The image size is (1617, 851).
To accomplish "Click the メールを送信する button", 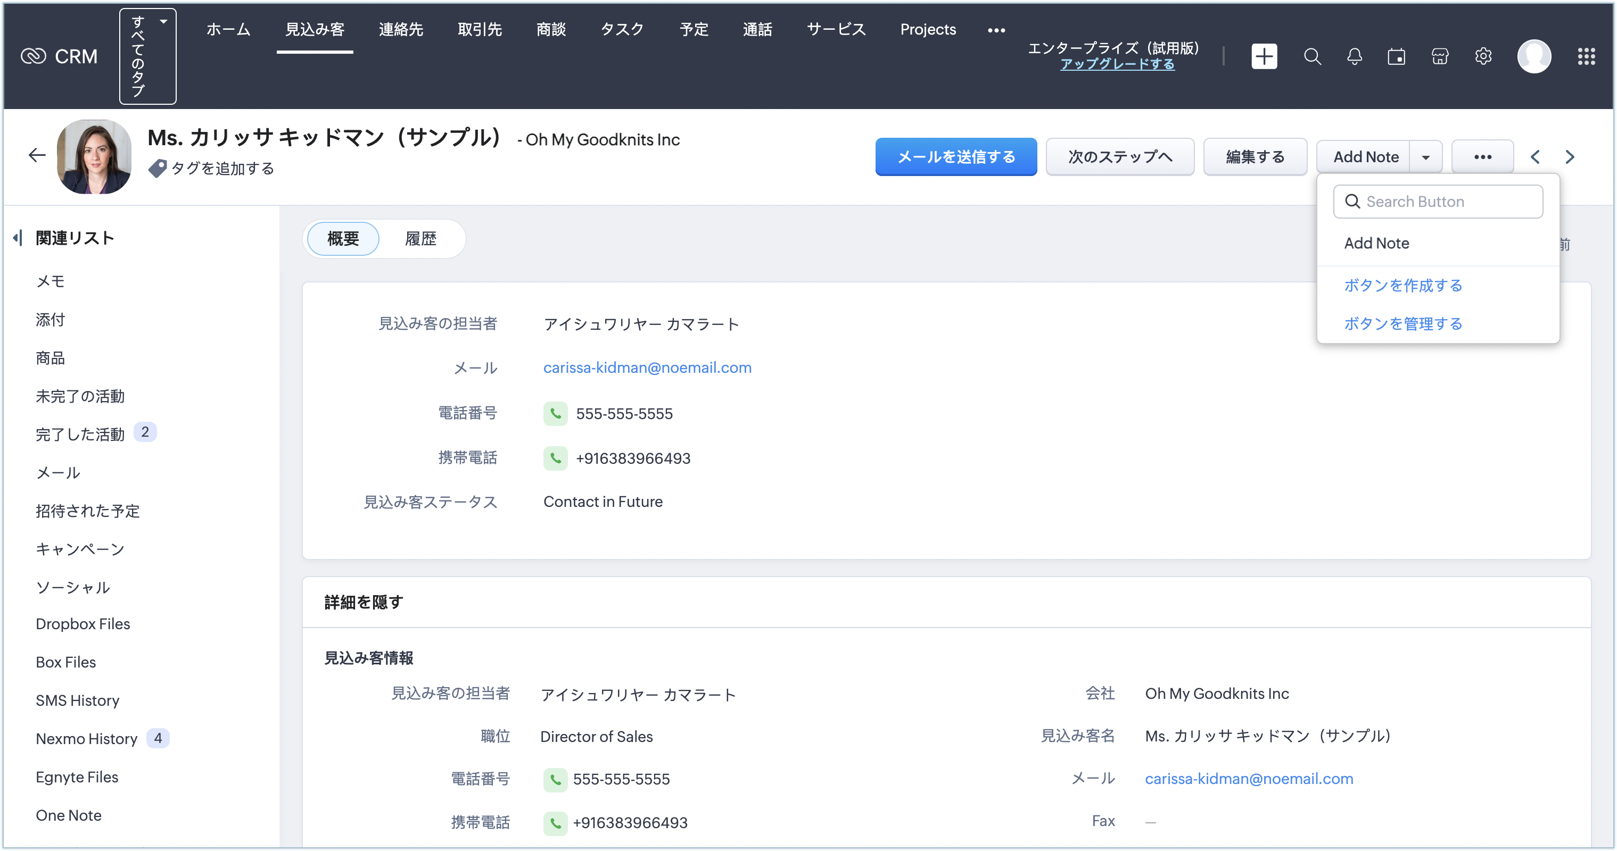I will (956, 157).
